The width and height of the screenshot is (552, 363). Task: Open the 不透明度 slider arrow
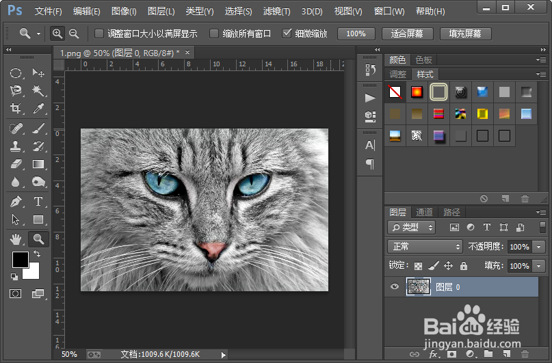point(539,247)
